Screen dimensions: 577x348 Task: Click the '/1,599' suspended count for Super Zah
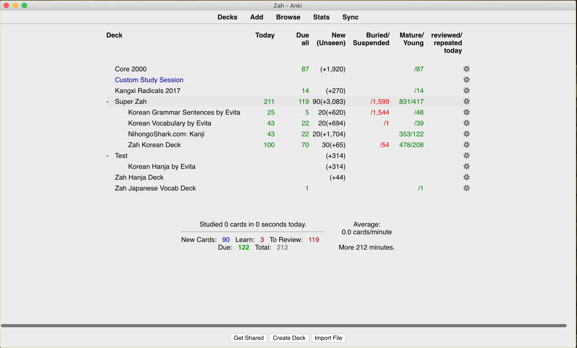point(380,101)
